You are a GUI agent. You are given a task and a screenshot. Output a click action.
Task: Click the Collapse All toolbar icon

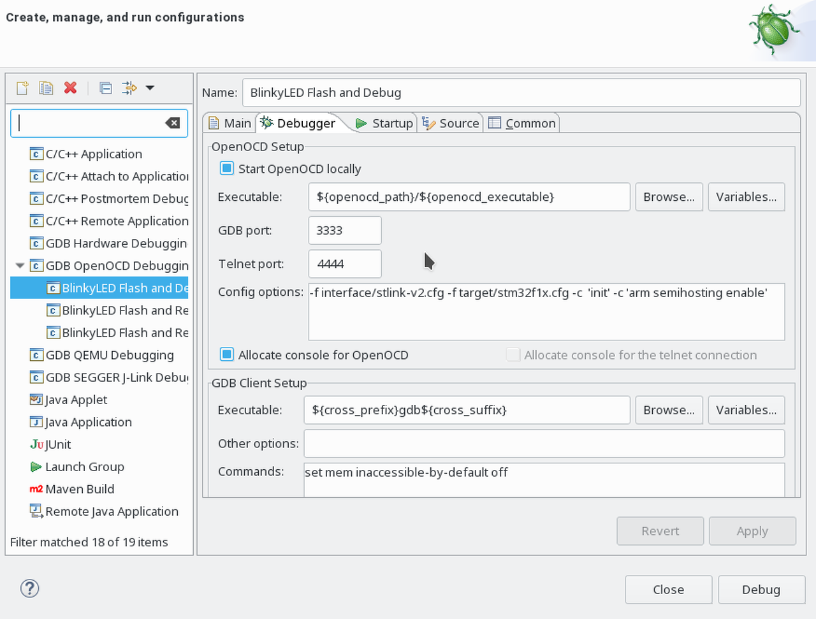point(106,88)
